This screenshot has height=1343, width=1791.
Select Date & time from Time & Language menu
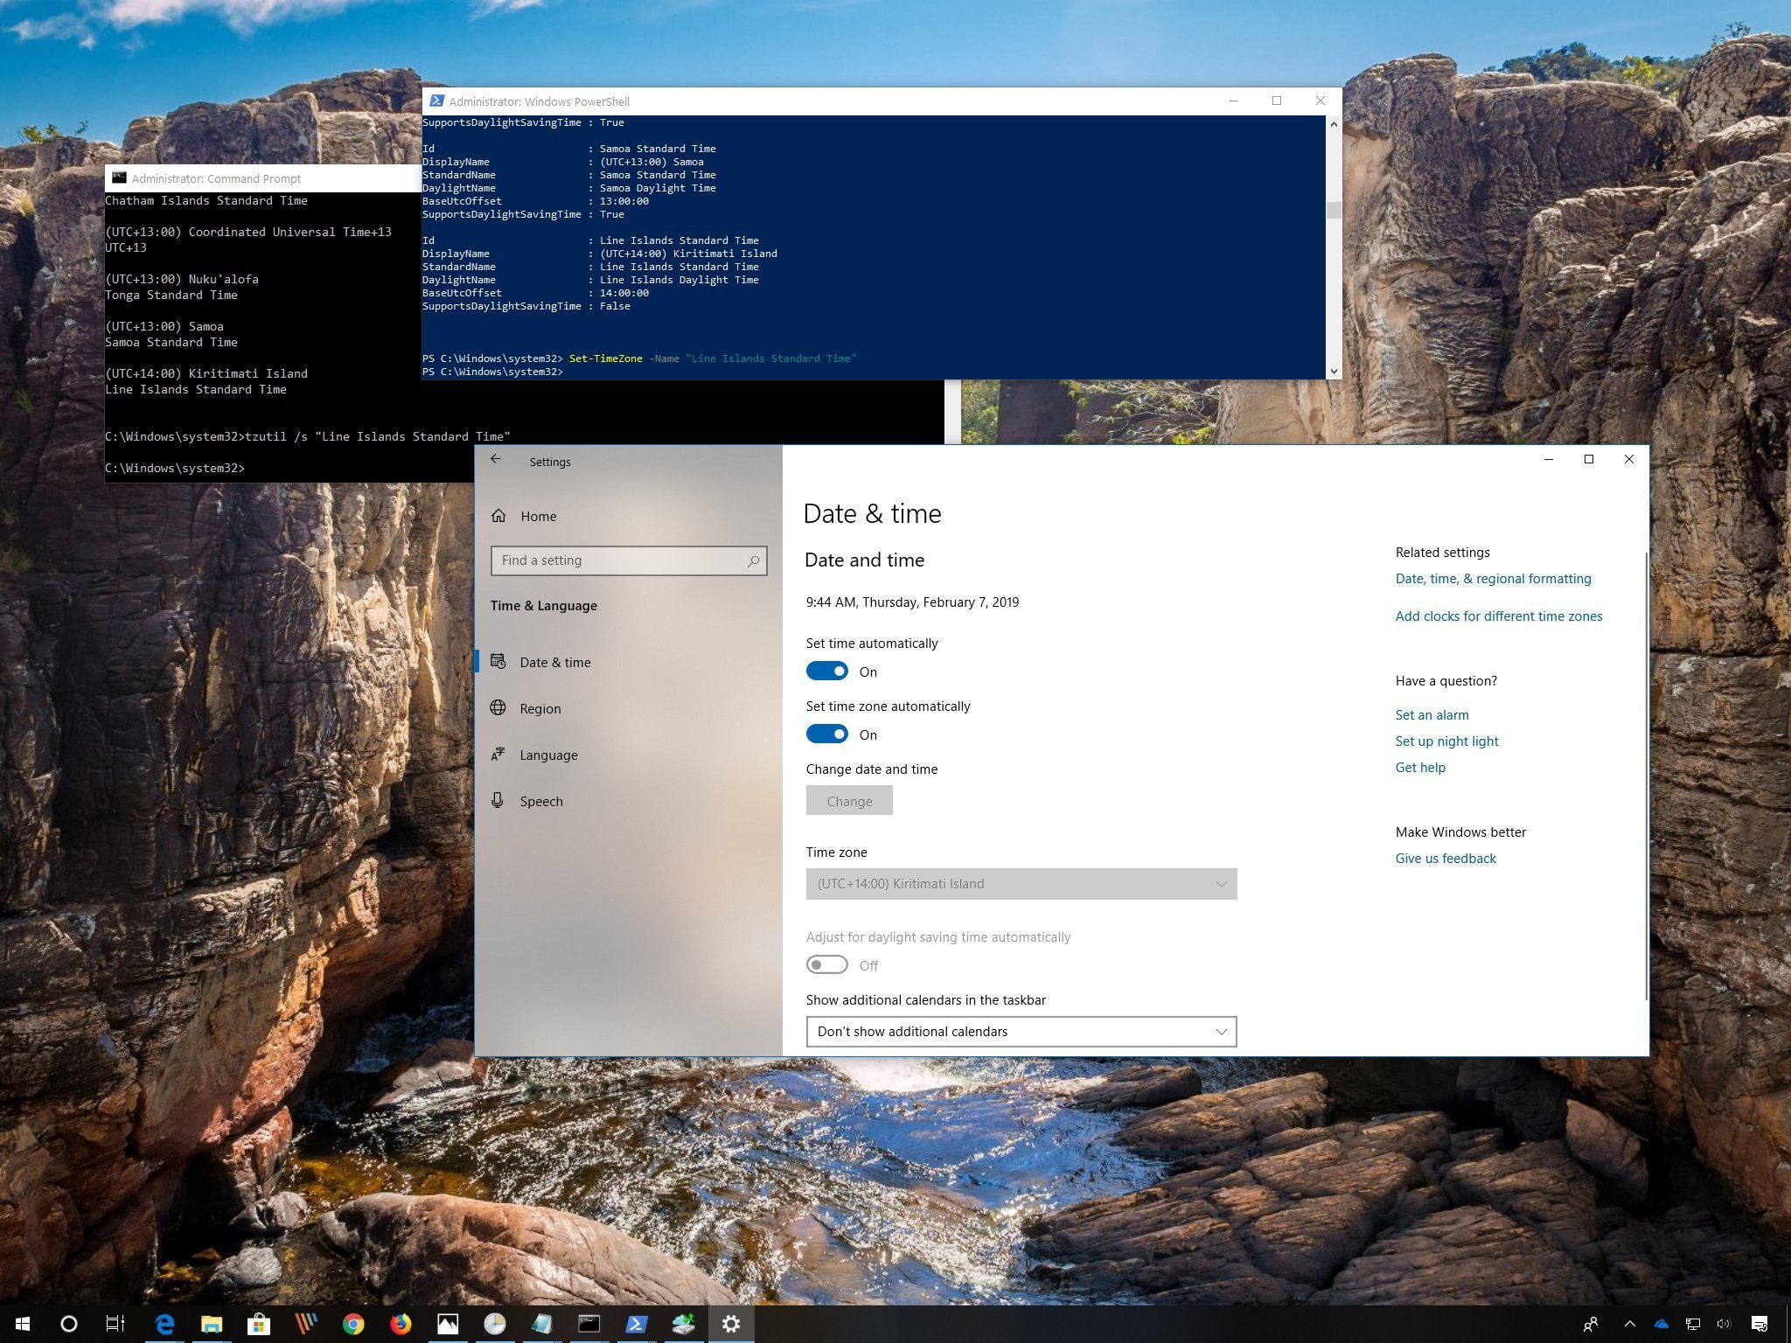[x=555, y=662]
